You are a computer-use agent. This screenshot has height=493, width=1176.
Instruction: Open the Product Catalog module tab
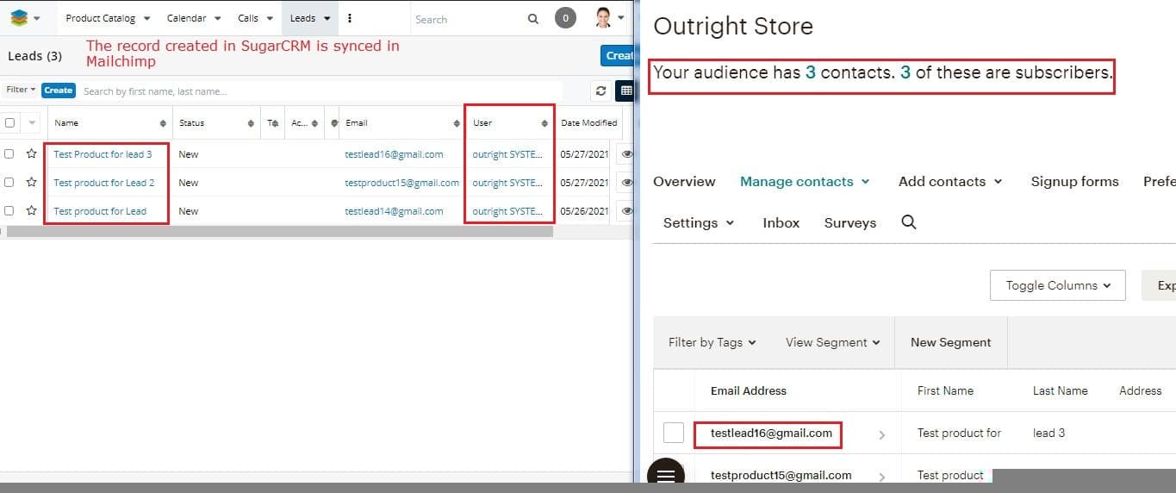tap(101, 19)
